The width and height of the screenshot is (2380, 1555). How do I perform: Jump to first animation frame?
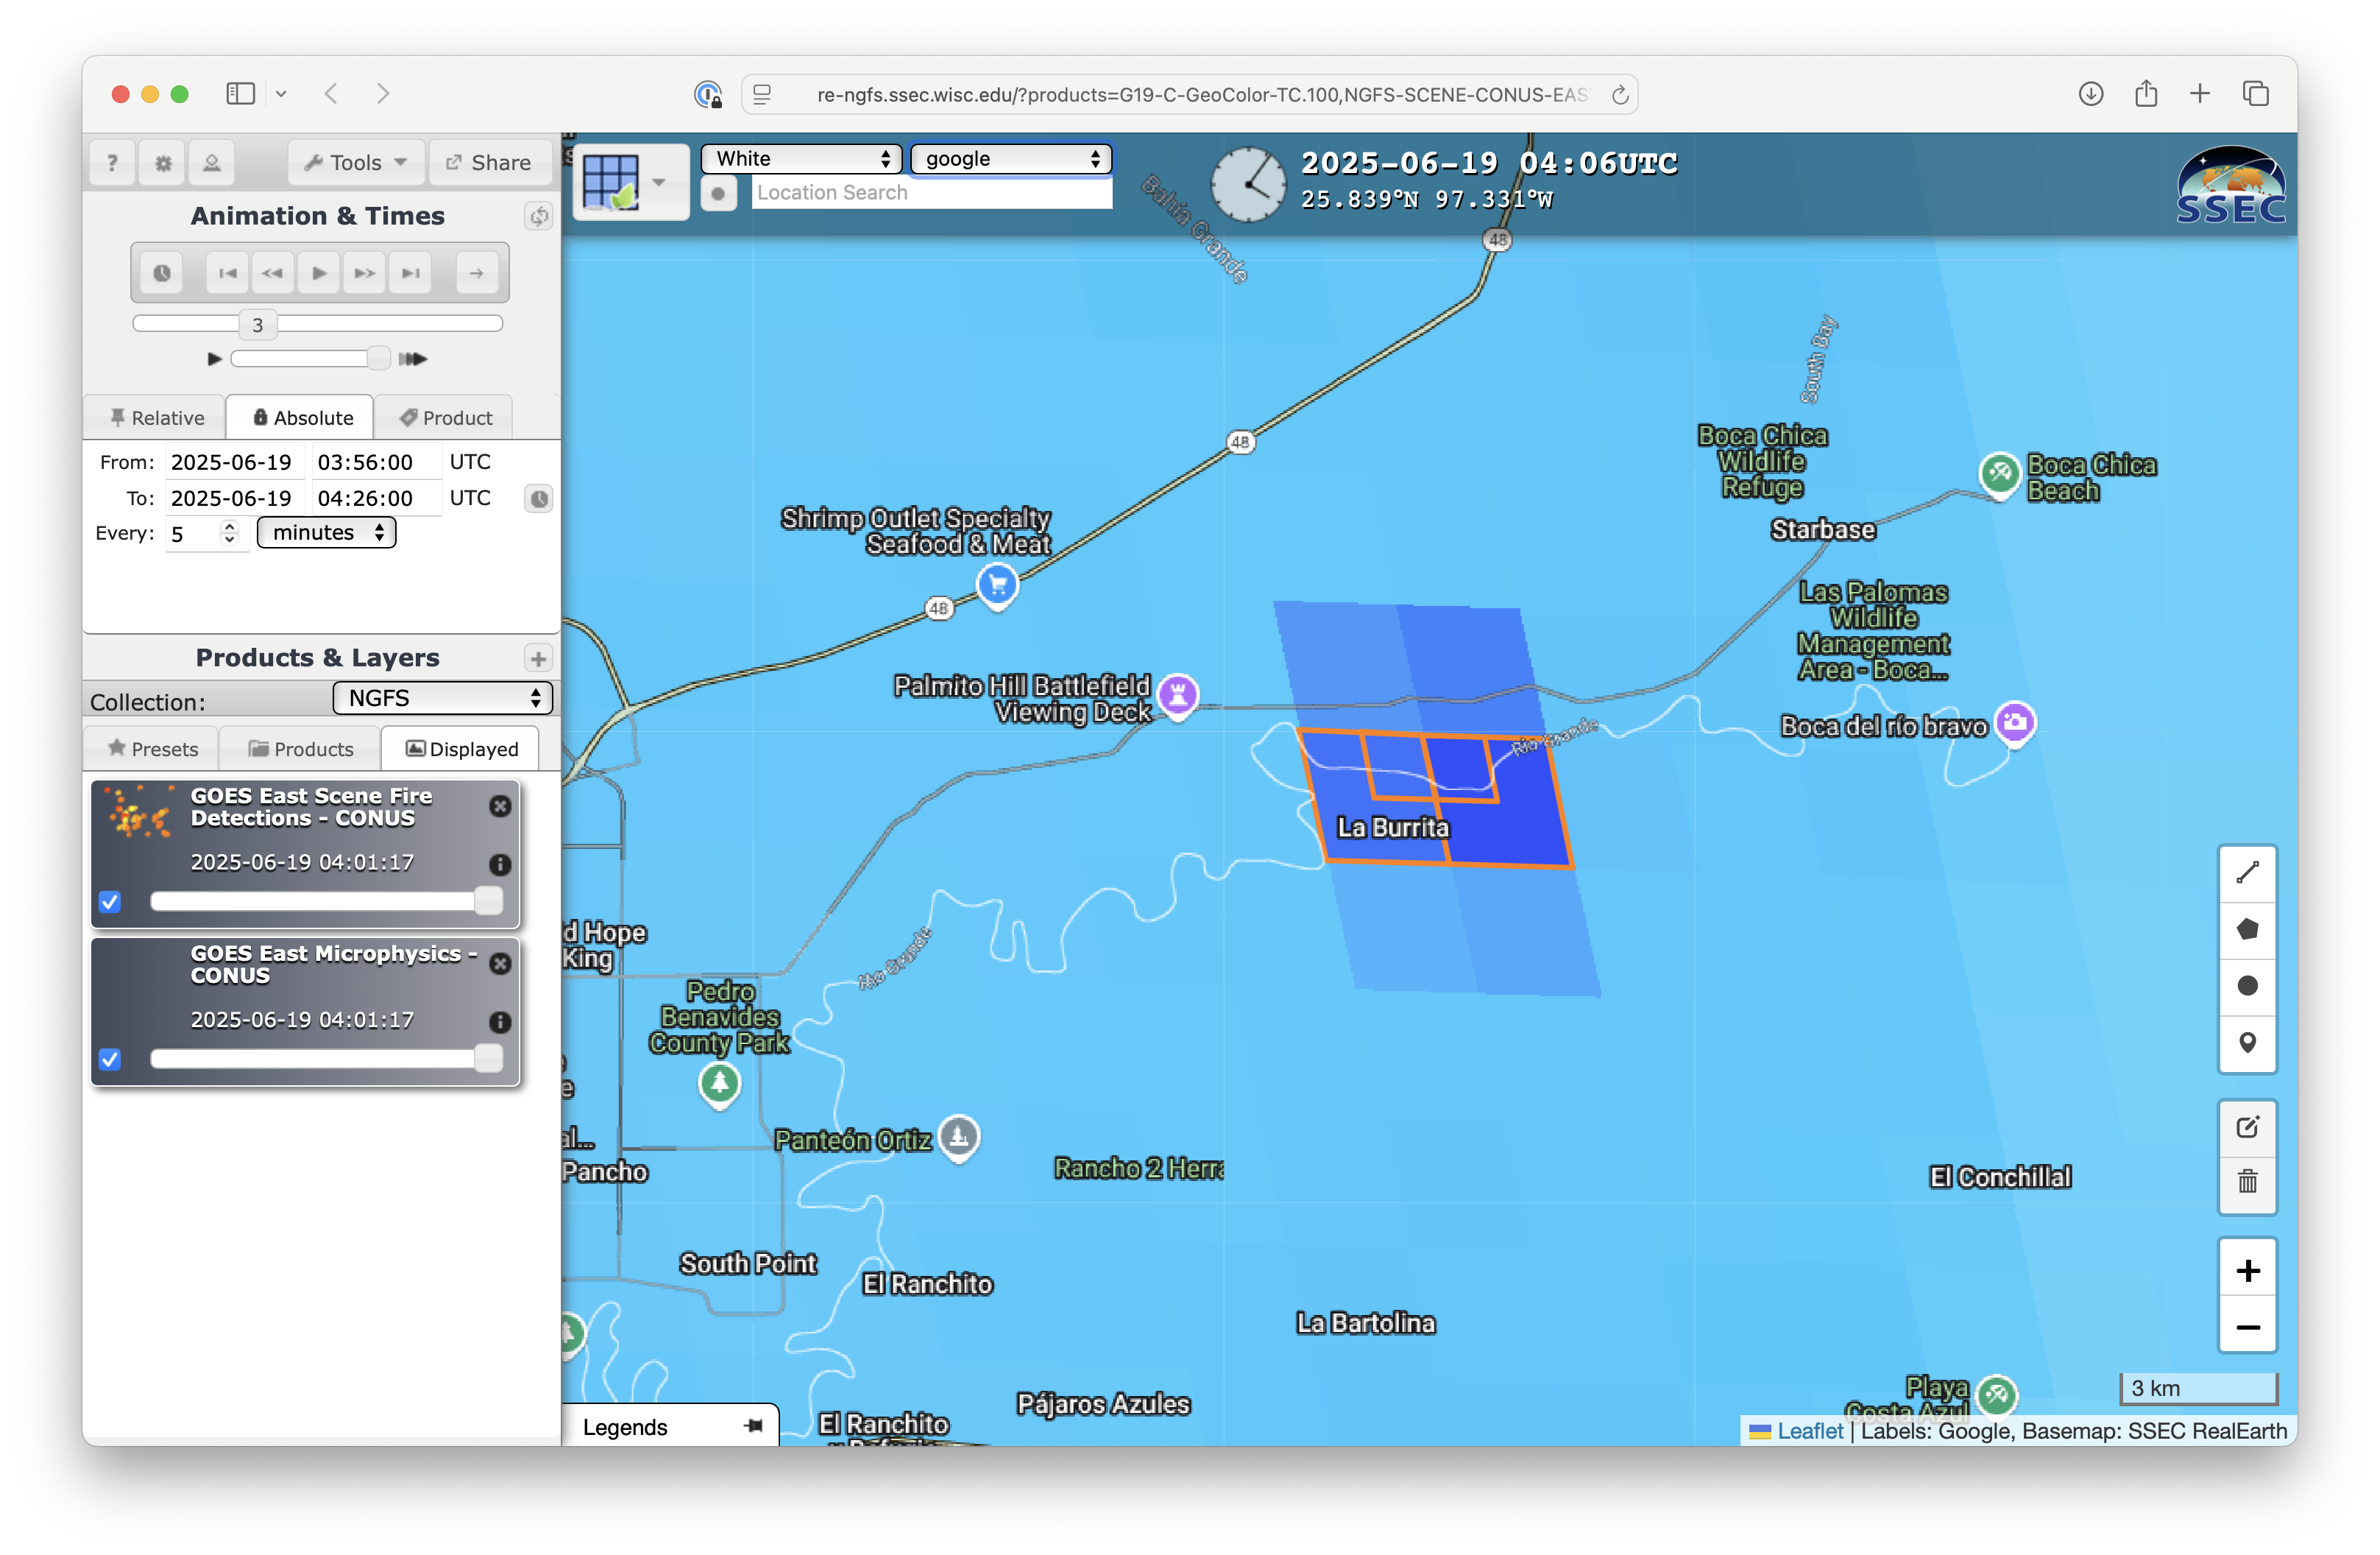[x=228, y=273]
